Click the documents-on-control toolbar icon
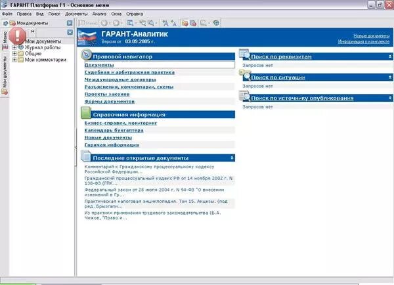Image resolution: width=394 pixels, height=285 pixels. pyautogui.click(x=193, y=23)
